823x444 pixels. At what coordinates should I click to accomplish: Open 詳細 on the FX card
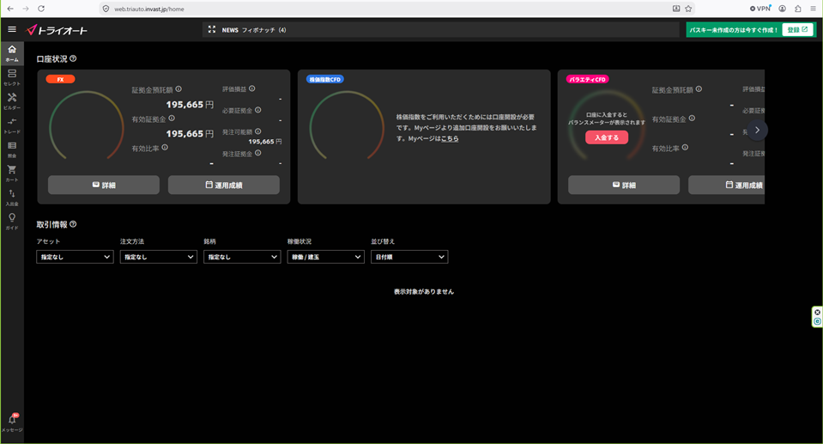pos(103,185)
